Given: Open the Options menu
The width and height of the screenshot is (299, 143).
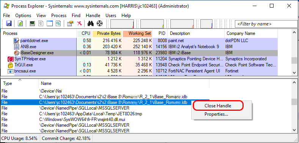Looking at the screenshot, I should click(23, 16).
